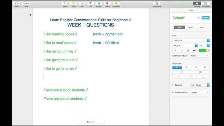Click the 52 words counter
Image resolution: width=224 pixels, height=126 pixels.
click(91, 122)
